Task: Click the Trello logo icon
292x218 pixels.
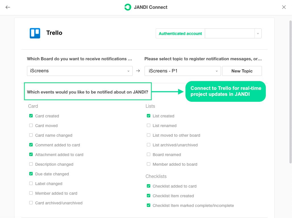Action: 35,33
